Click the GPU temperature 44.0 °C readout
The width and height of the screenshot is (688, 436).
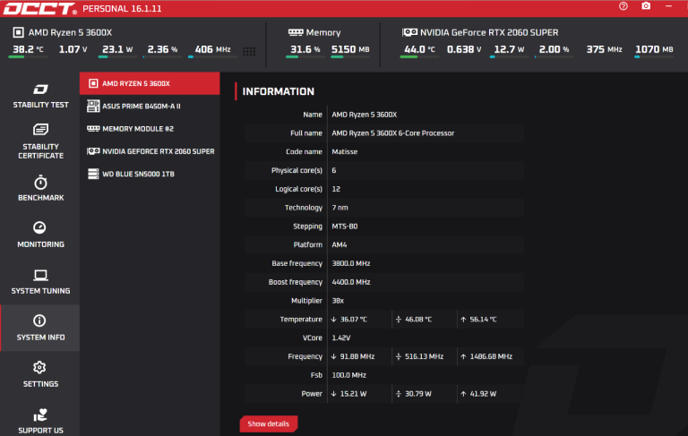pyautogui.click(x=419, y=49)
